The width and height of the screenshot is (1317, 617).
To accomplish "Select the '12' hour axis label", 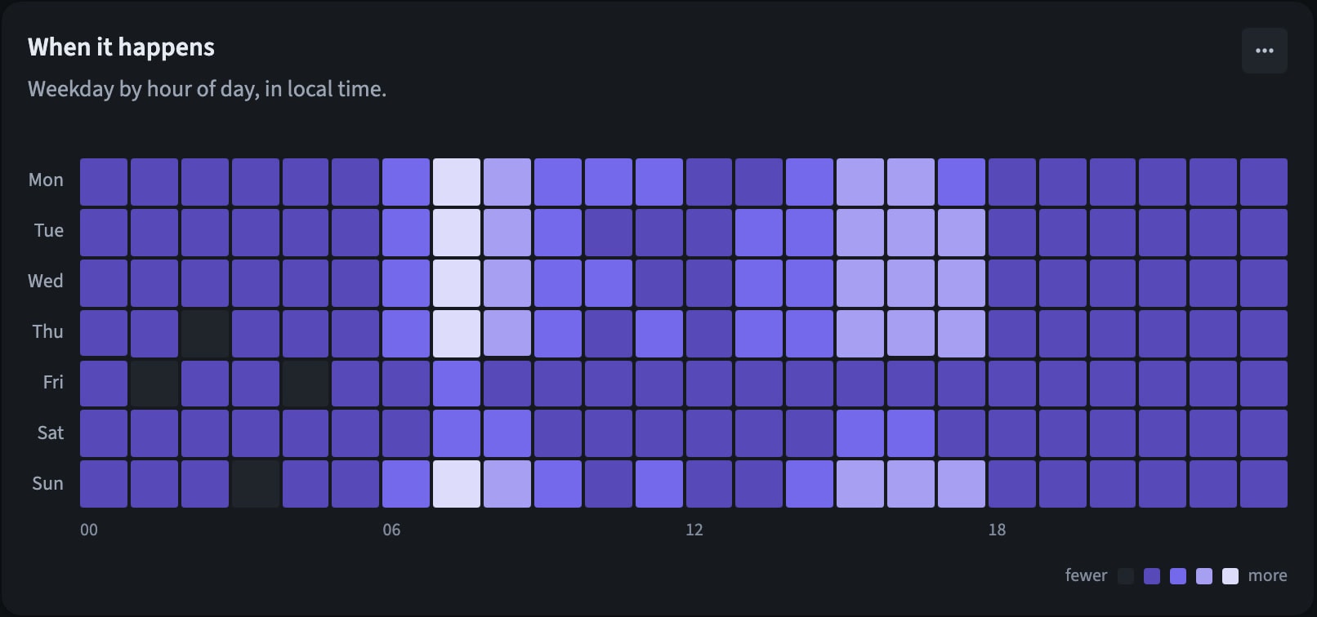I will pos(694,530).
